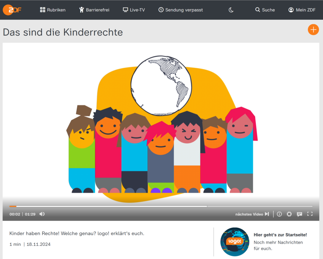Enter fullscreen mode for the video
323x259 pixels.
[310, 214]
